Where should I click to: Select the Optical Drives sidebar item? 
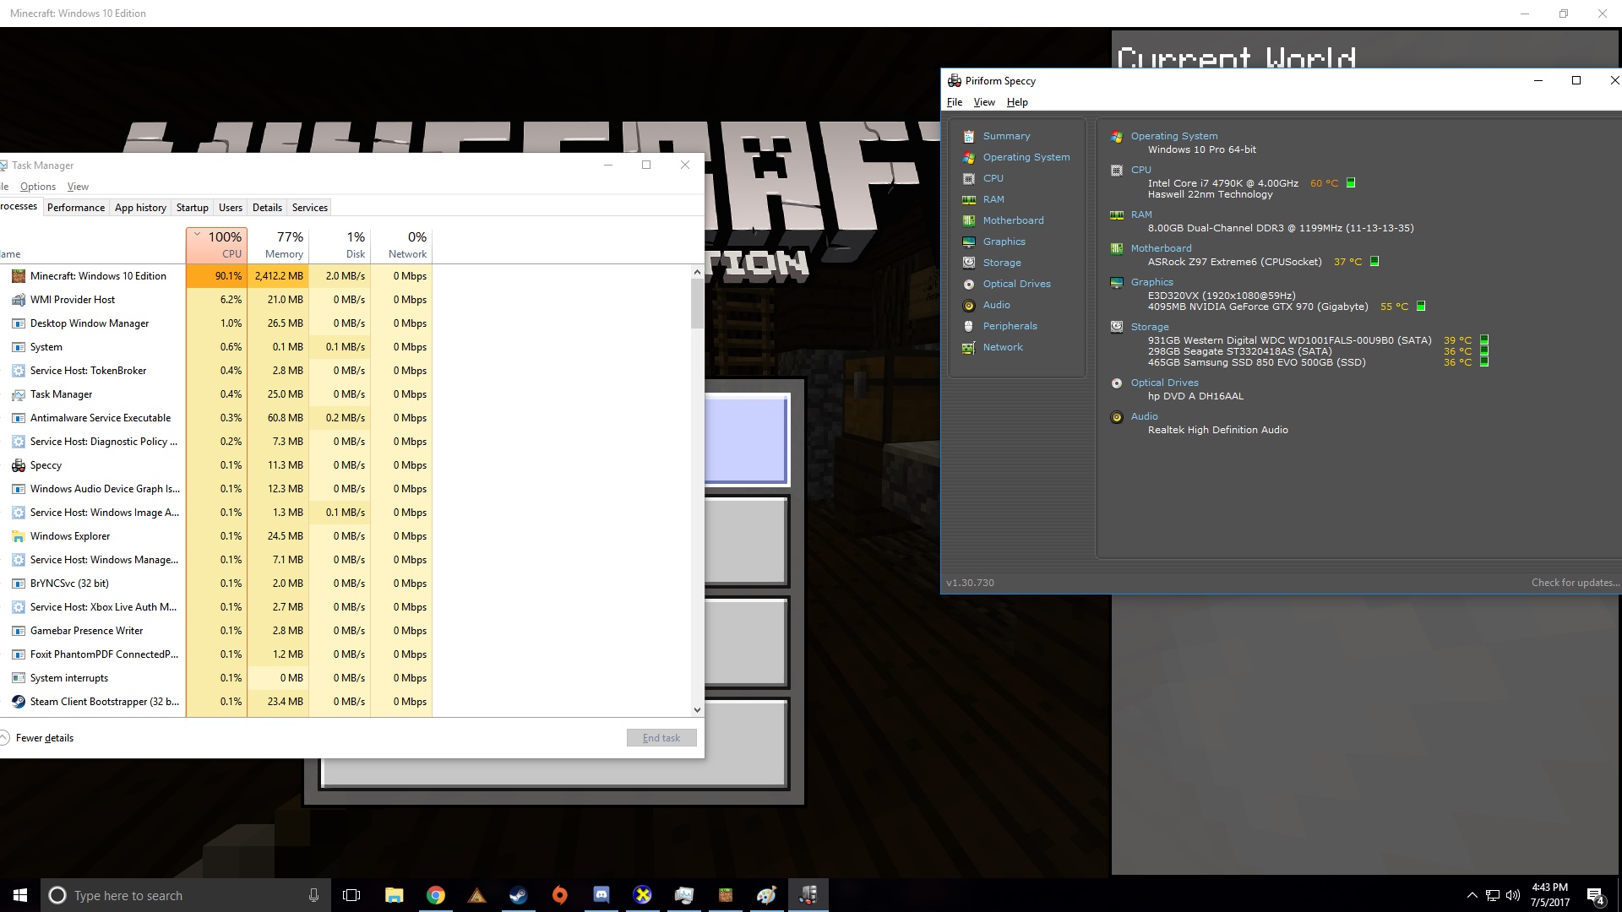[x=1016, y=284]
